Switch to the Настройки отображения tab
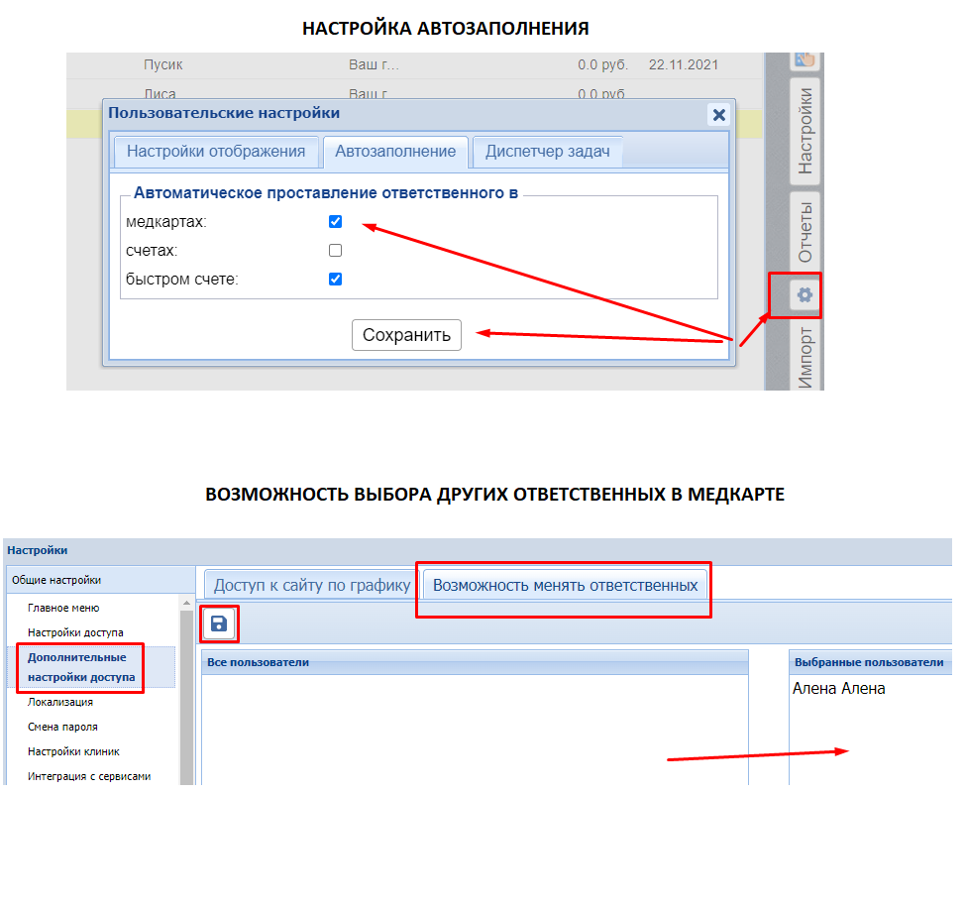Image resolution: width=966 pixels, height=907 pixels. (216, 152)
